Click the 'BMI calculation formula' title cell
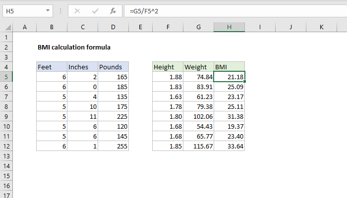 (x=74, y=48)
